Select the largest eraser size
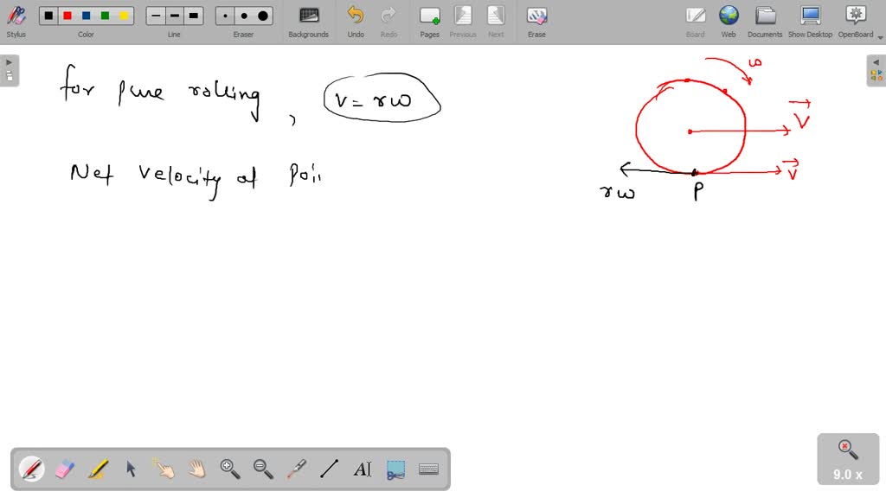886x498 pixels. point(263,16)
